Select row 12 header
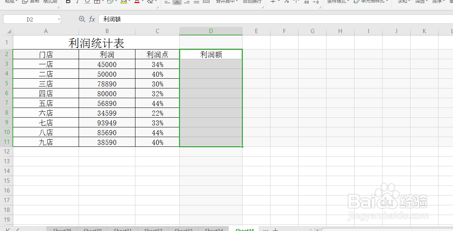453x231 pixels. [7, 152]
